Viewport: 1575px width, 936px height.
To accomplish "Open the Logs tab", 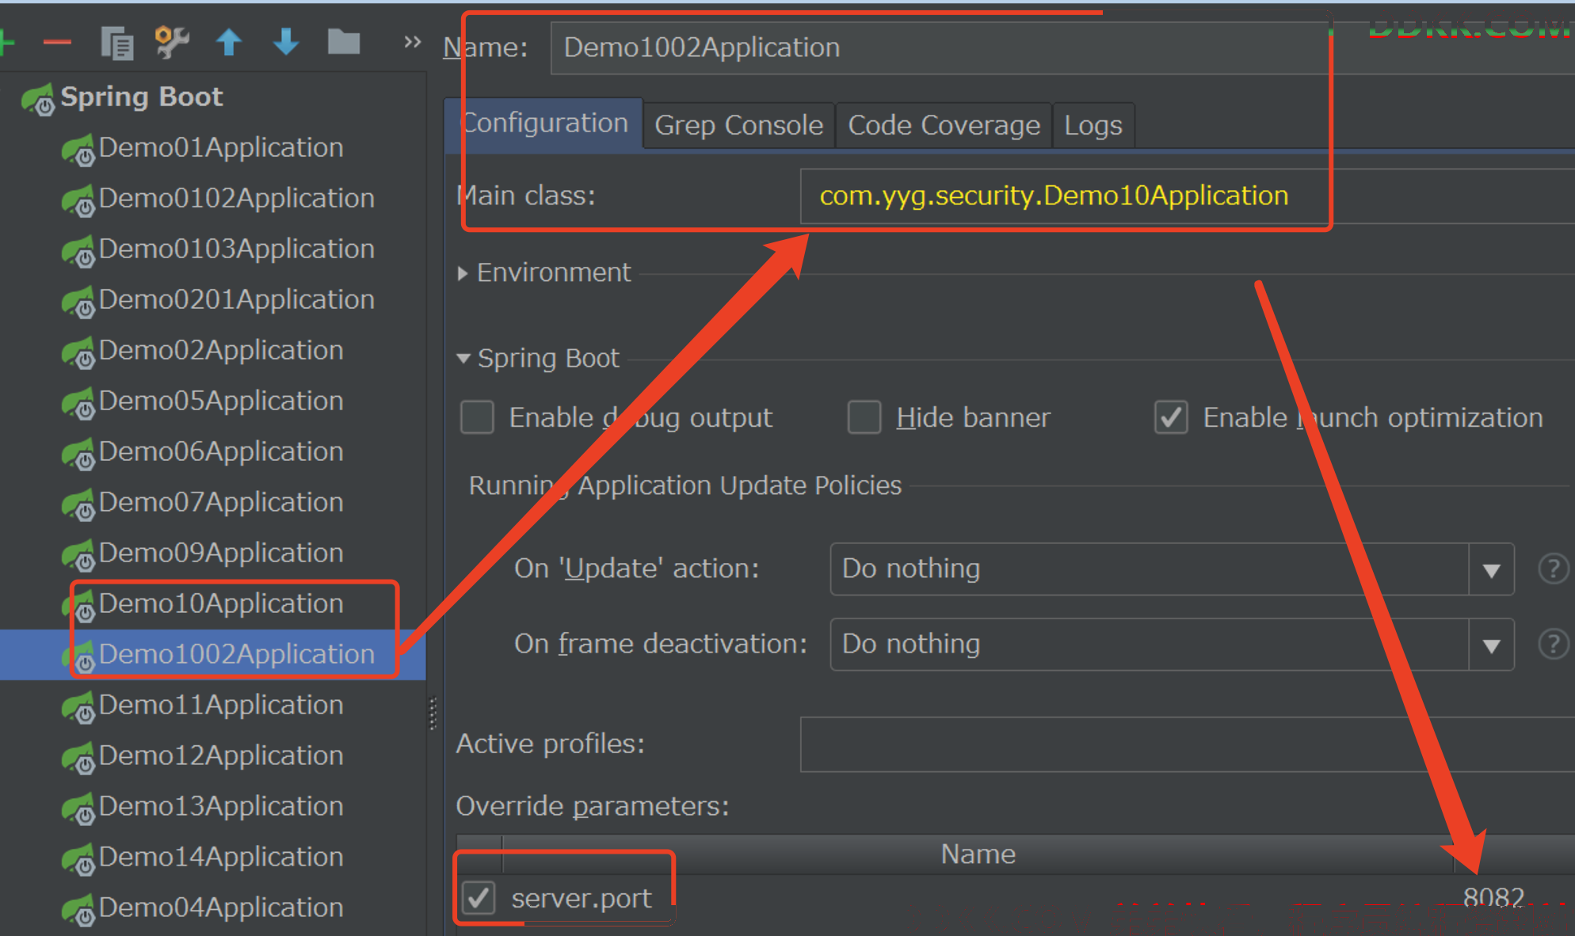I will (1093, 125).
